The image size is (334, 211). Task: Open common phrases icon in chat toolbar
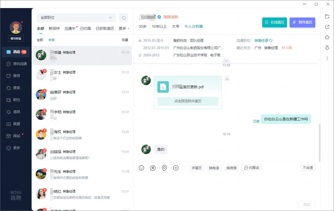(x=153, y=168)
